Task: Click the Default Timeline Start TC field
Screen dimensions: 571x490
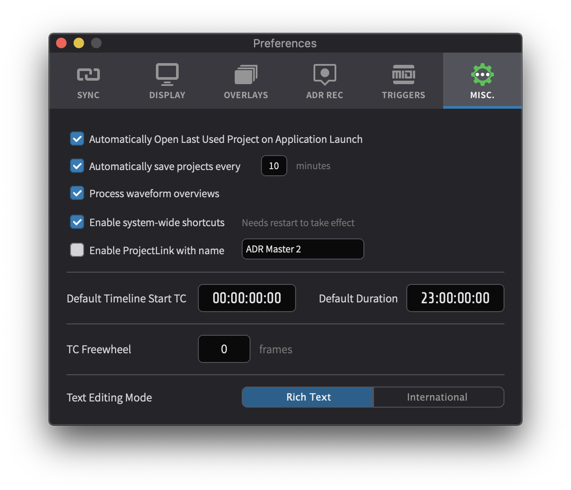Action: 247,298
